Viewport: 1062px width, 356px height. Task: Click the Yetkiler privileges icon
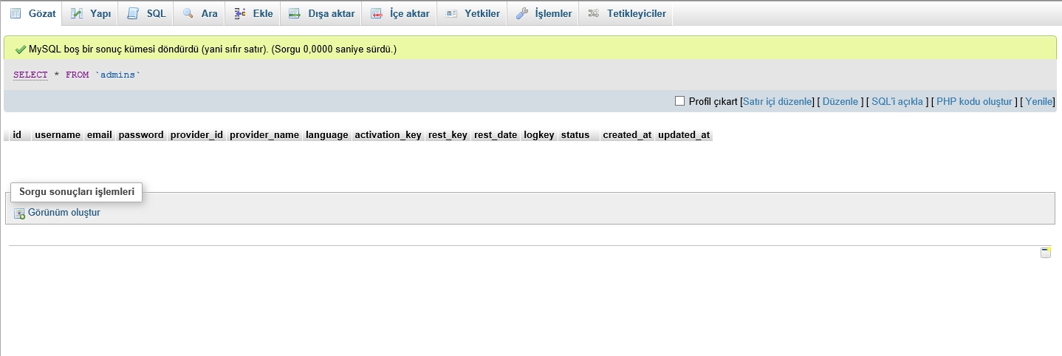452,13
